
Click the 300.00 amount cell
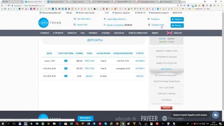pyautogui.click(x=79, y=61)
